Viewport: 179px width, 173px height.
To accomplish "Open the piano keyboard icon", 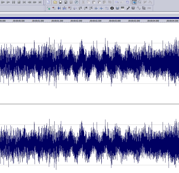I will [123, 8].
